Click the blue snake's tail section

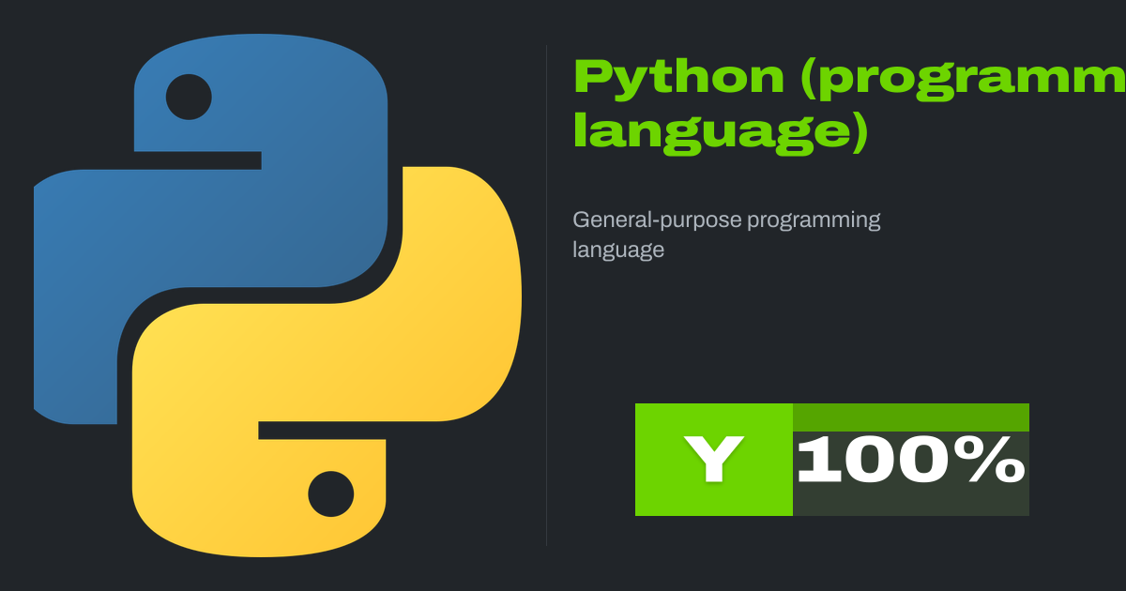pos(75,300)
